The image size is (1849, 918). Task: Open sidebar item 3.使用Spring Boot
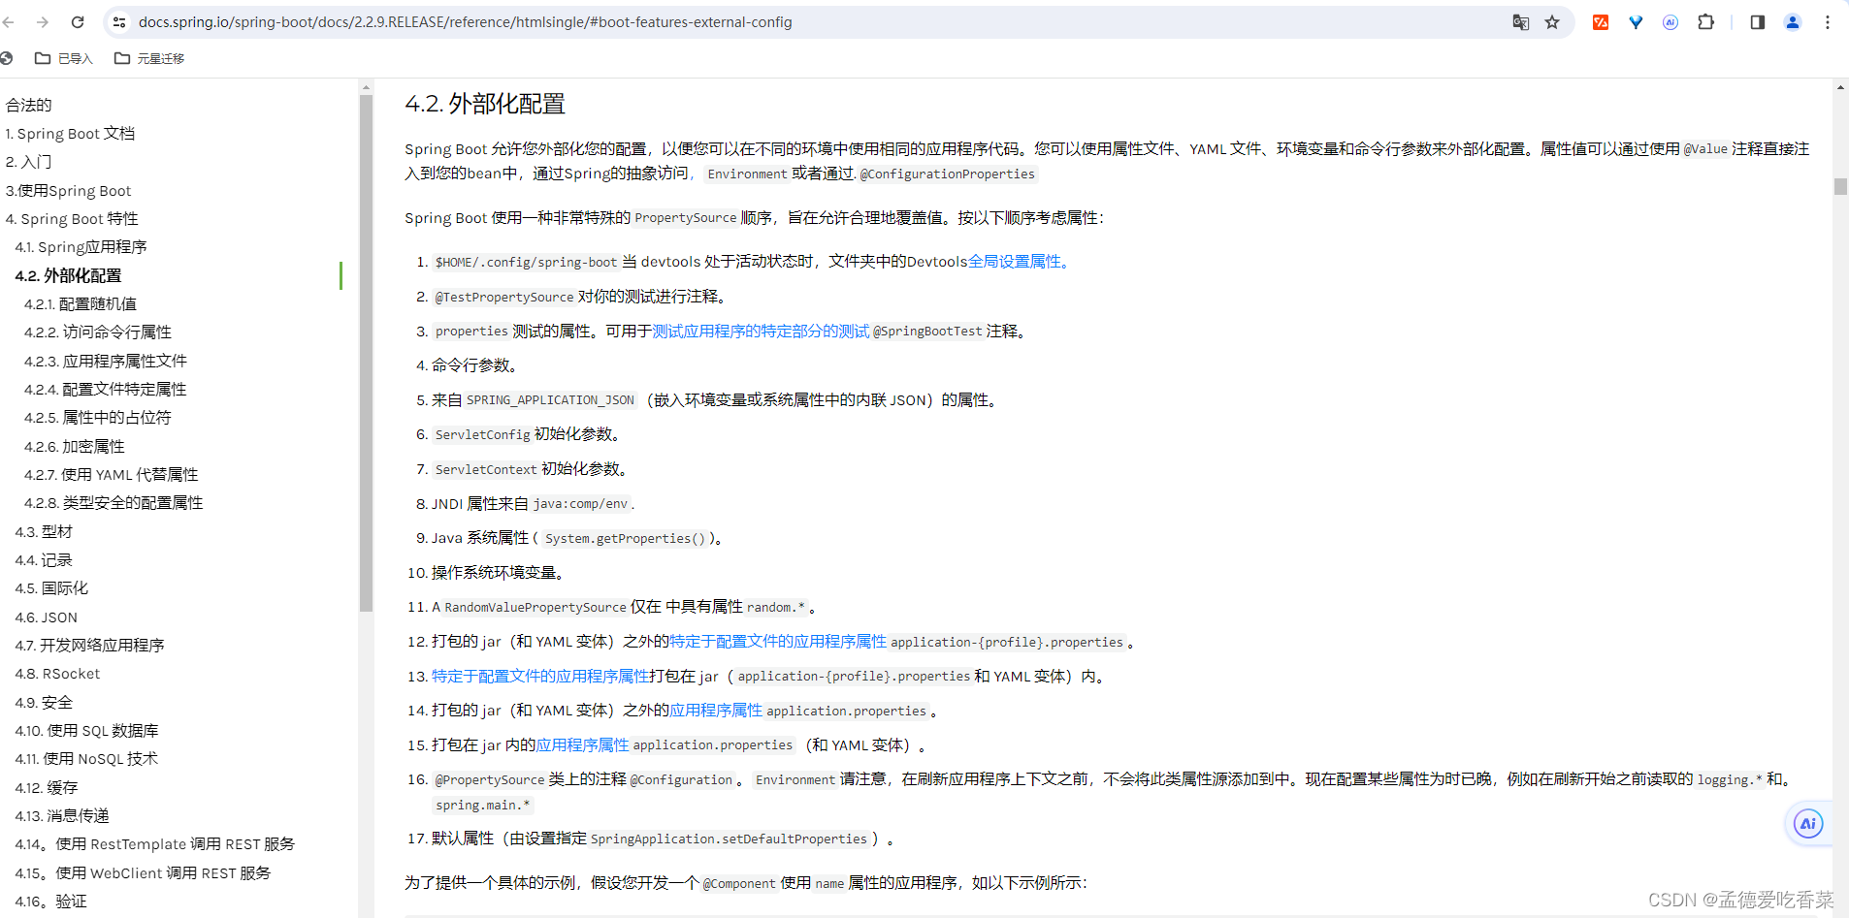(x=68, y=191)
